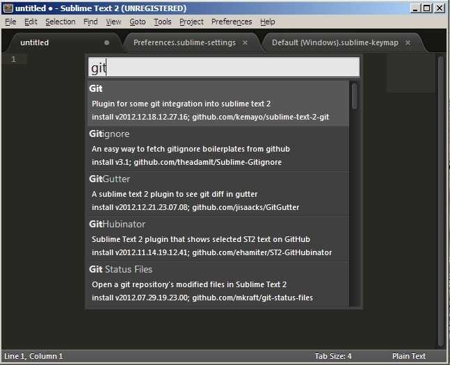Close the Preferences.sublime-settings tab

point(245,42)
